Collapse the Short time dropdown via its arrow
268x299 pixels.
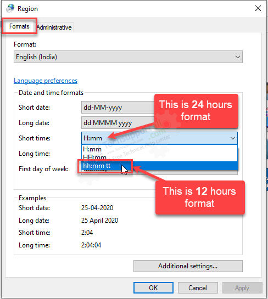233,138
